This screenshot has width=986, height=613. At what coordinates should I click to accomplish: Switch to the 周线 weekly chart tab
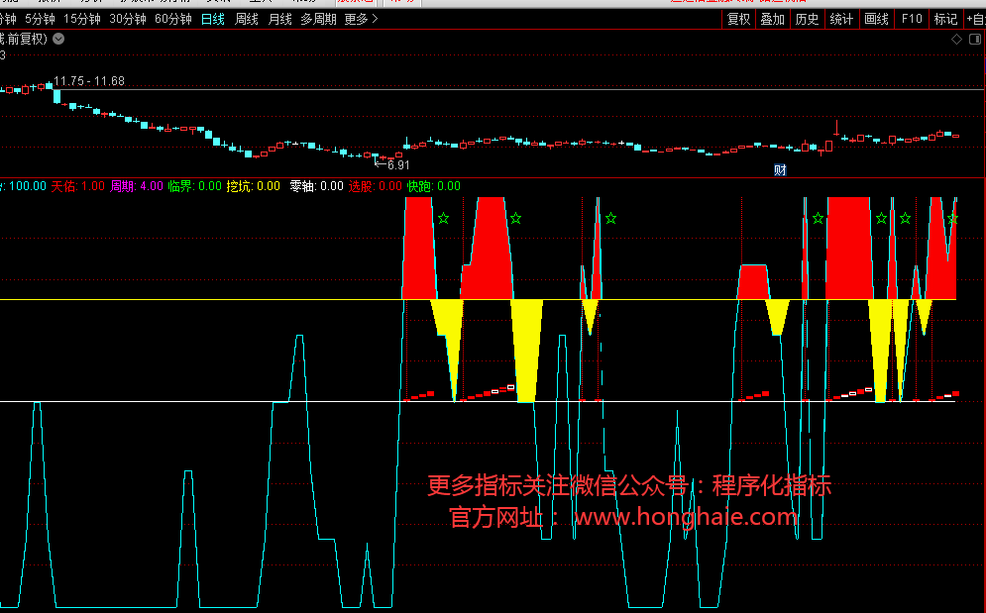[246, 19]
